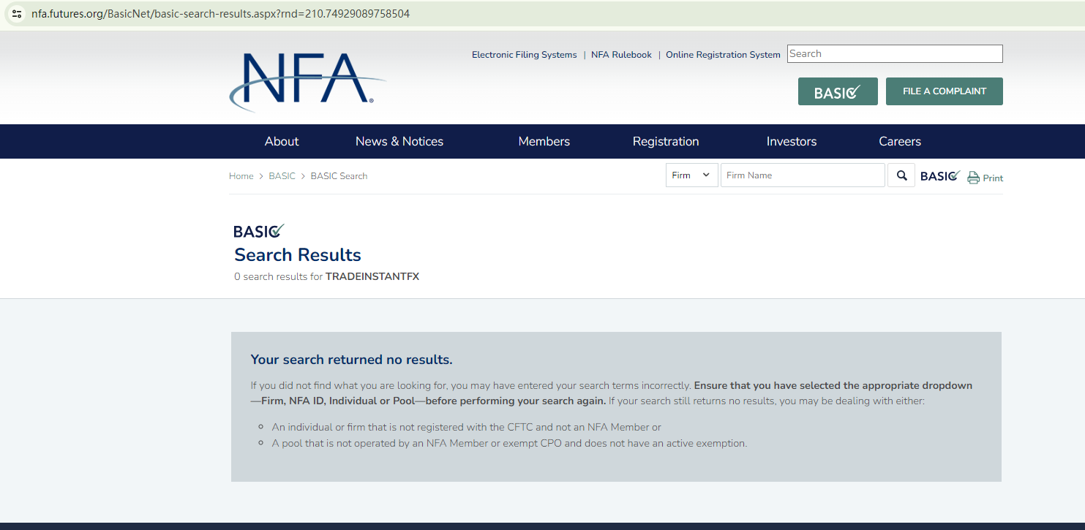Screen dimensions: 1085x530
Task: Go to BASIC breadcrumb link
Action: click(x=282, y=176)
